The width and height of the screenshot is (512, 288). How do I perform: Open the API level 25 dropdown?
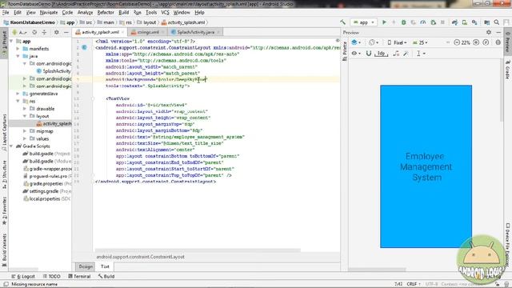[x=420, y=42]
